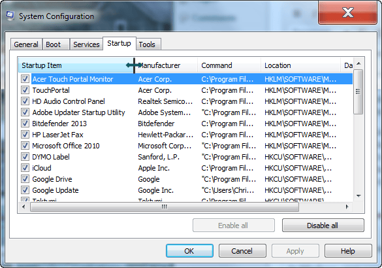Sort by Location column header
The image size is (382, 268).
click(300, 65)
